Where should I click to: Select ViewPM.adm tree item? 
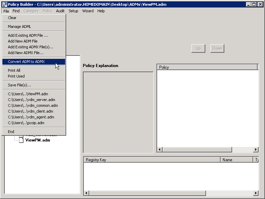(x=38, y=140)
